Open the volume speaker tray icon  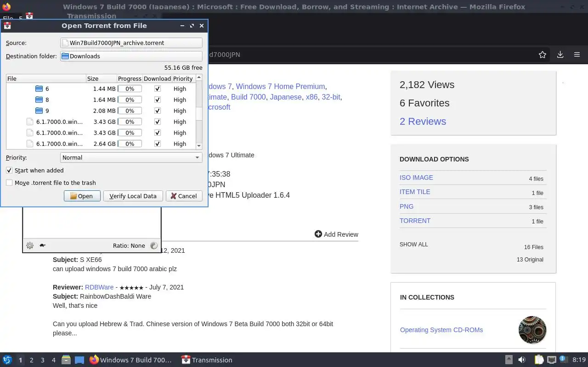[522, 360]
